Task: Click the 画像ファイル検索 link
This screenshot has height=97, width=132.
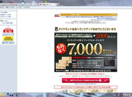Action: tap(7, 15)
